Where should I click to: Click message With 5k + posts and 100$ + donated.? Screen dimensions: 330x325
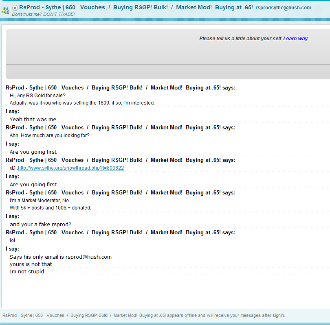pyautogui.click(x=50, y=208)
